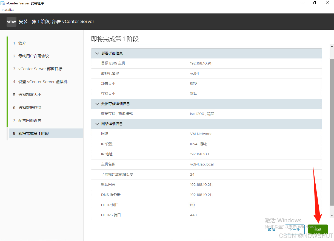Image resolution: width=334 pixels, height=241 pixels.
Task: Click the 目标 ESXi 主机 label
Action: coord(113,63)
